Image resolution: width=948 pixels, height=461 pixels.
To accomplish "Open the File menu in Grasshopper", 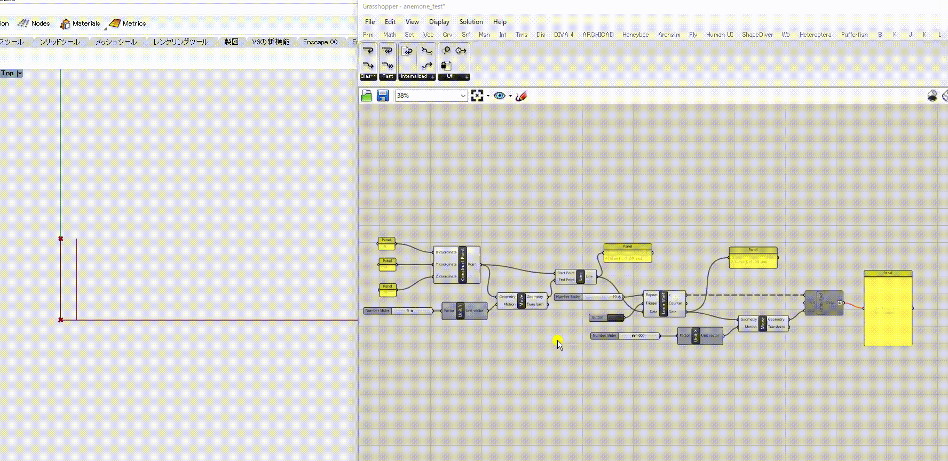I will pos(370,22).
